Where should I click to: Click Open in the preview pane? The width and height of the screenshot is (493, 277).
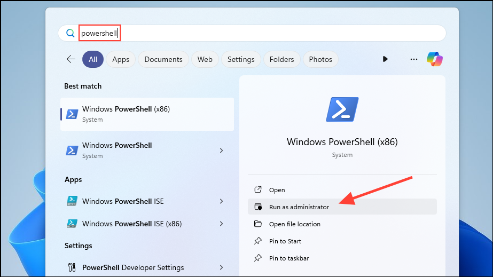point(342,189)
